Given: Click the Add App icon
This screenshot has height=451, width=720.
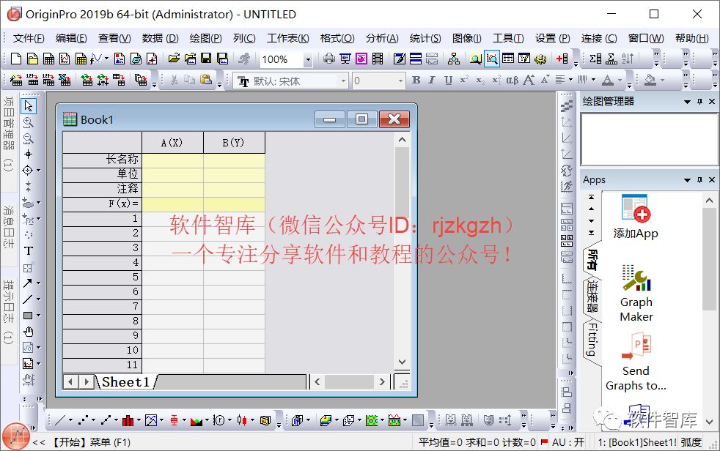Looking at the screenshot, I should pyautogui.click(x=636, y=217).
